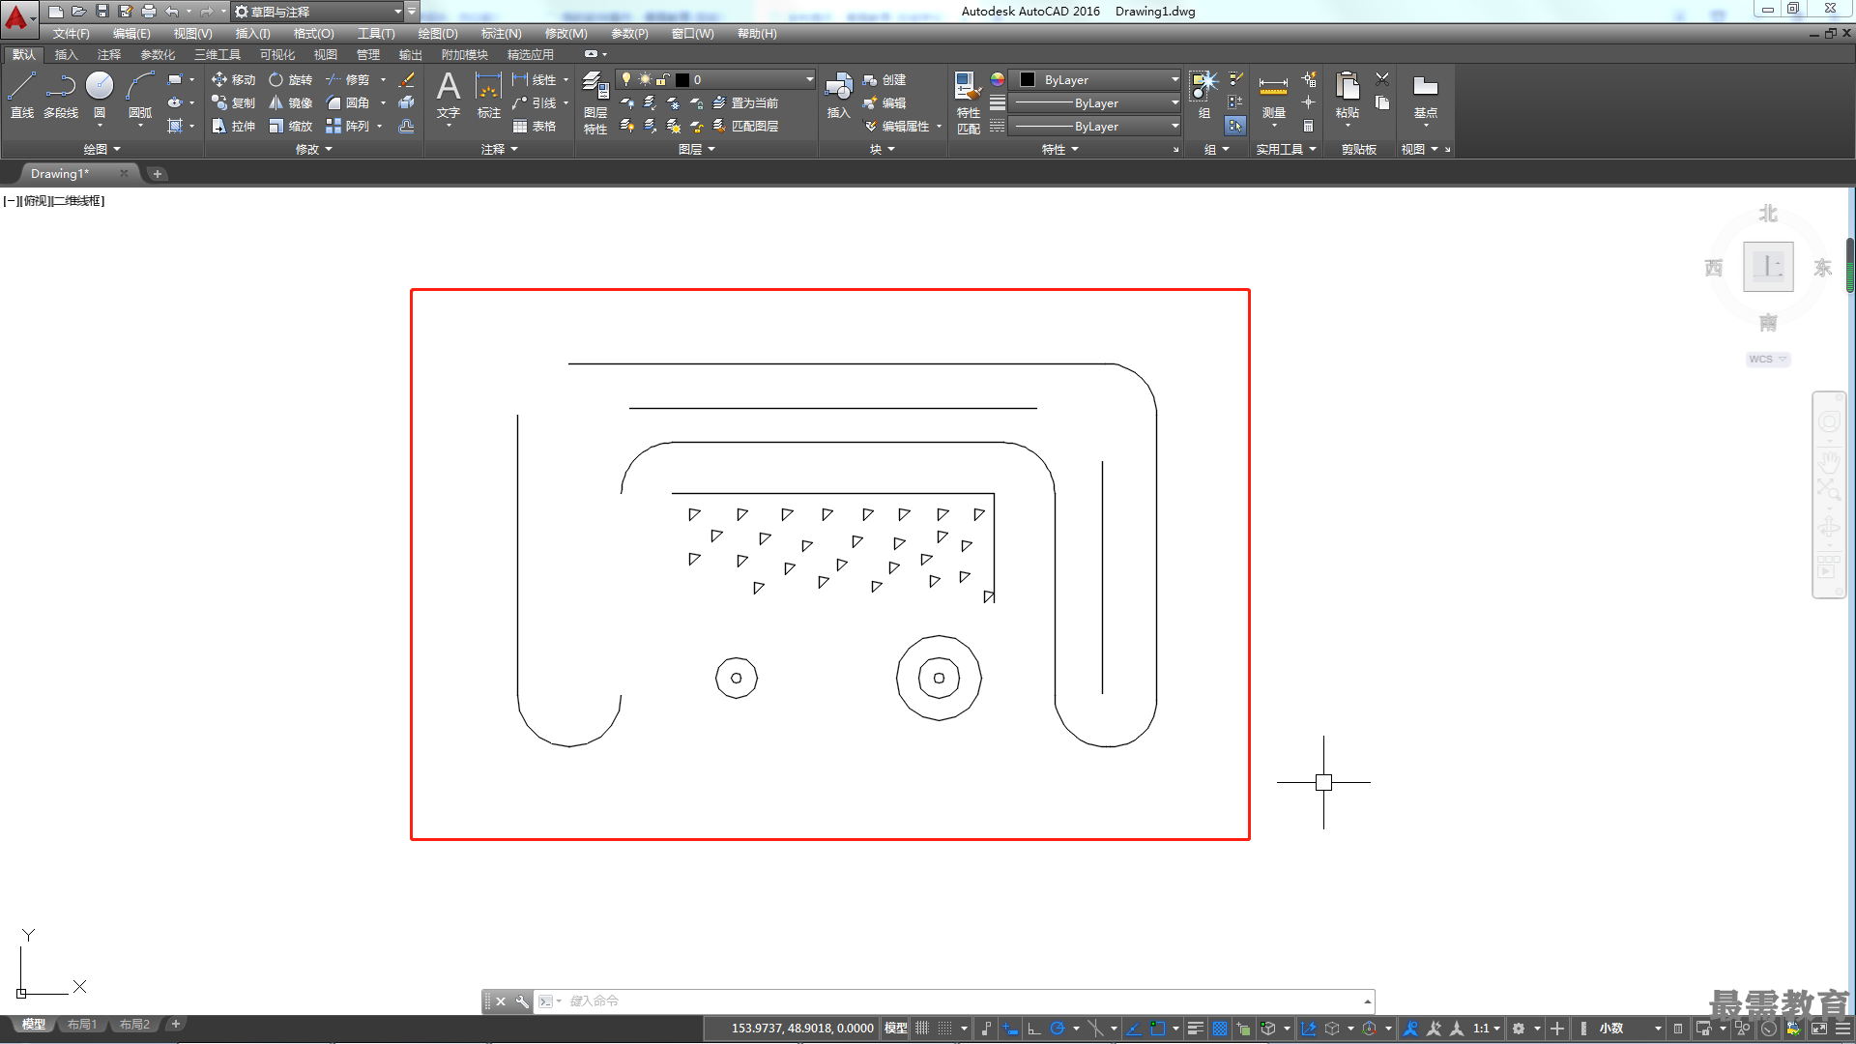Click Make Current (置为当前) button
Viewport: 1856px width, 1044px height.
pos(745,102)
